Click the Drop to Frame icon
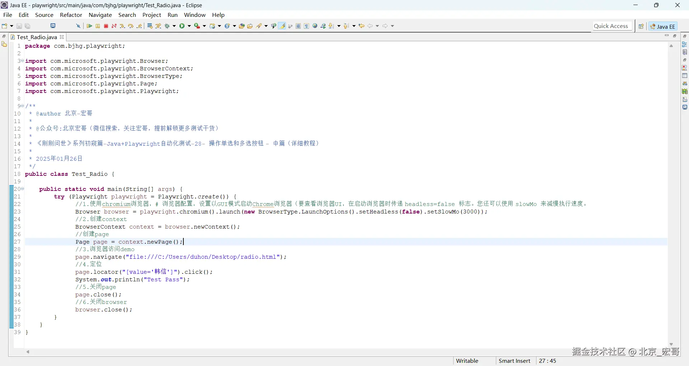The width and height of the screenshot is (689, 366). point(150,26)
